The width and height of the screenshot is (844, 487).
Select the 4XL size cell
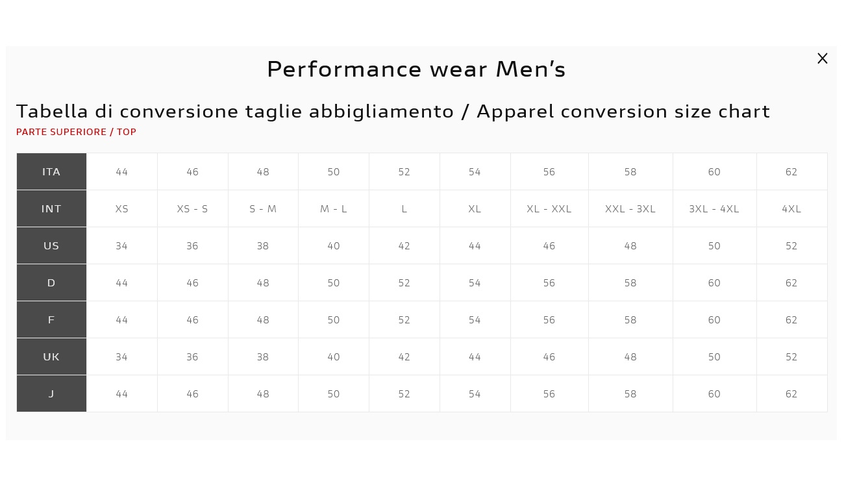791,208
